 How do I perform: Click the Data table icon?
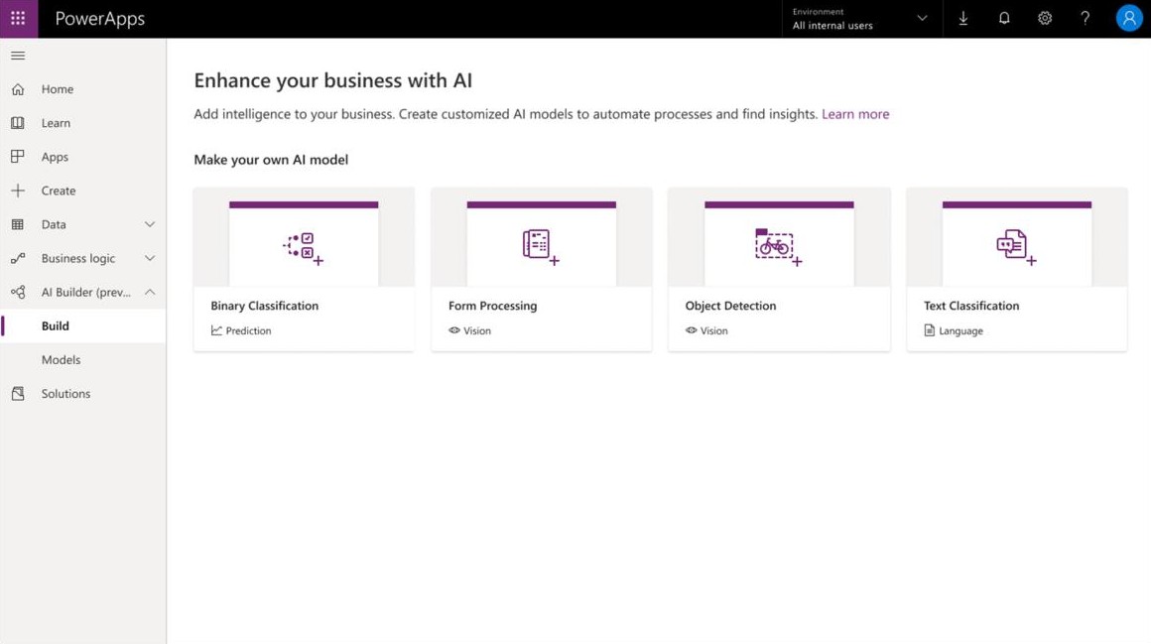pos(18,224)
